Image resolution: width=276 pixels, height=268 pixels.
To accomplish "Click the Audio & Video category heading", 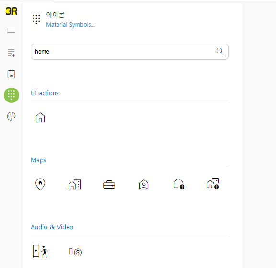I will [x=52, y=227].
